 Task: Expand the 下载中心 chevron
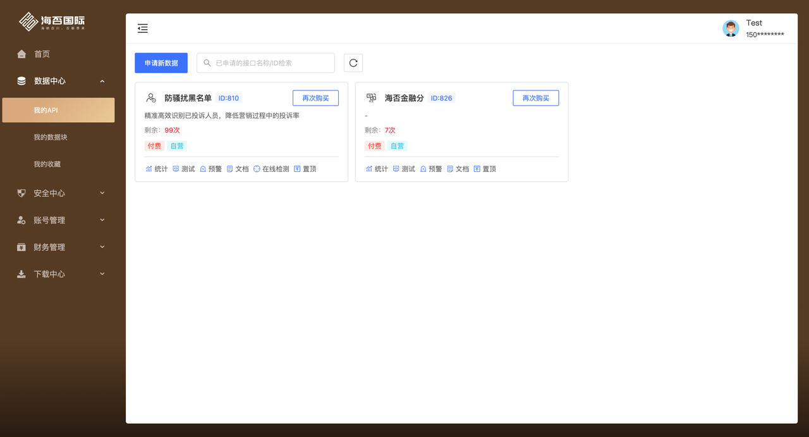(x=102, y=274)
